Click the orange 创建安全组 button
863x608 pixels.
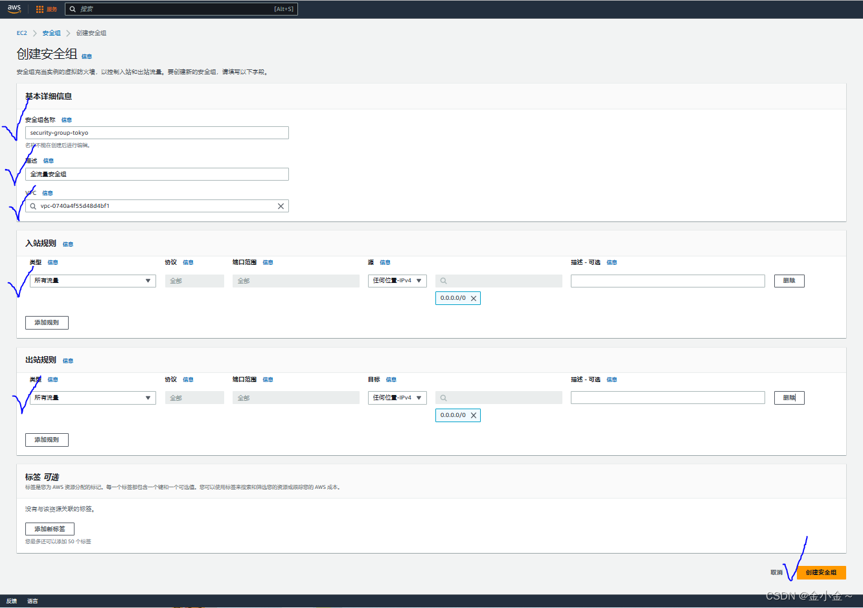(x=820, y=572)
